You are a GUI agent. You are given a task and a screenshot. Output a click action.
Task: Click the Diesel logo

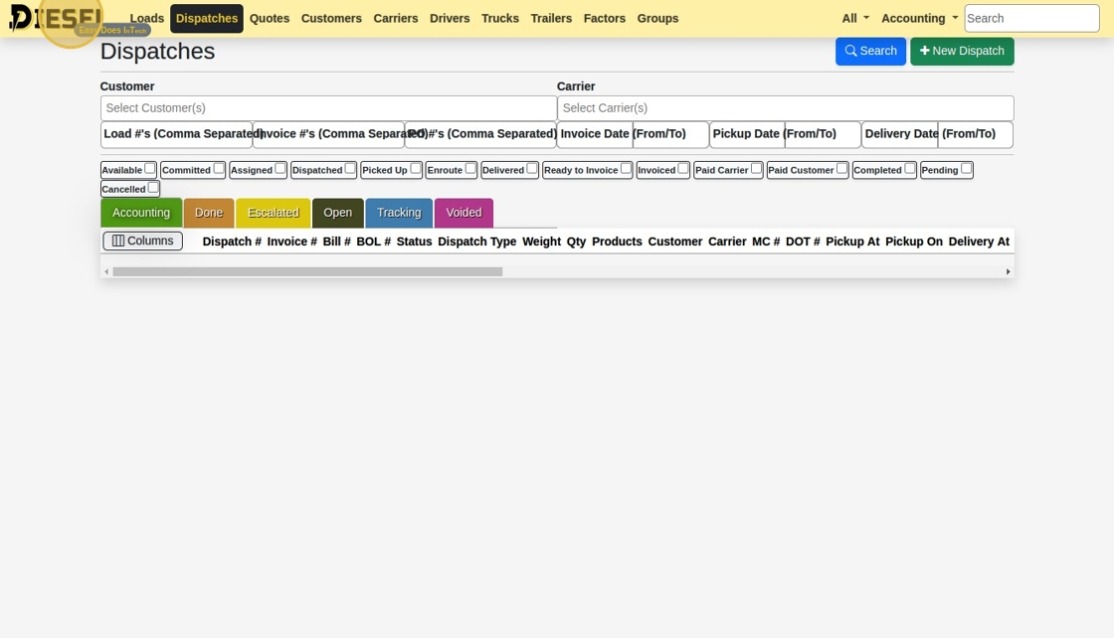coord(56,18)
